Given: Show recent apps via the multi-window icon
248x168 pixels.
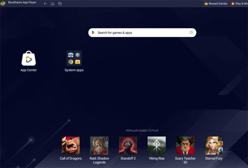Looking at the screenshot, I should coord(60,4).
